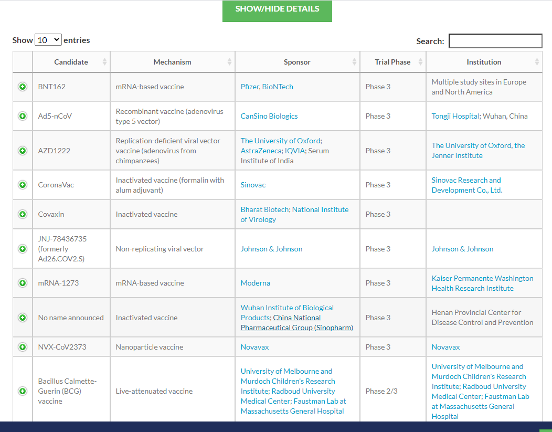Expand details for the BNT162 row

23,87
